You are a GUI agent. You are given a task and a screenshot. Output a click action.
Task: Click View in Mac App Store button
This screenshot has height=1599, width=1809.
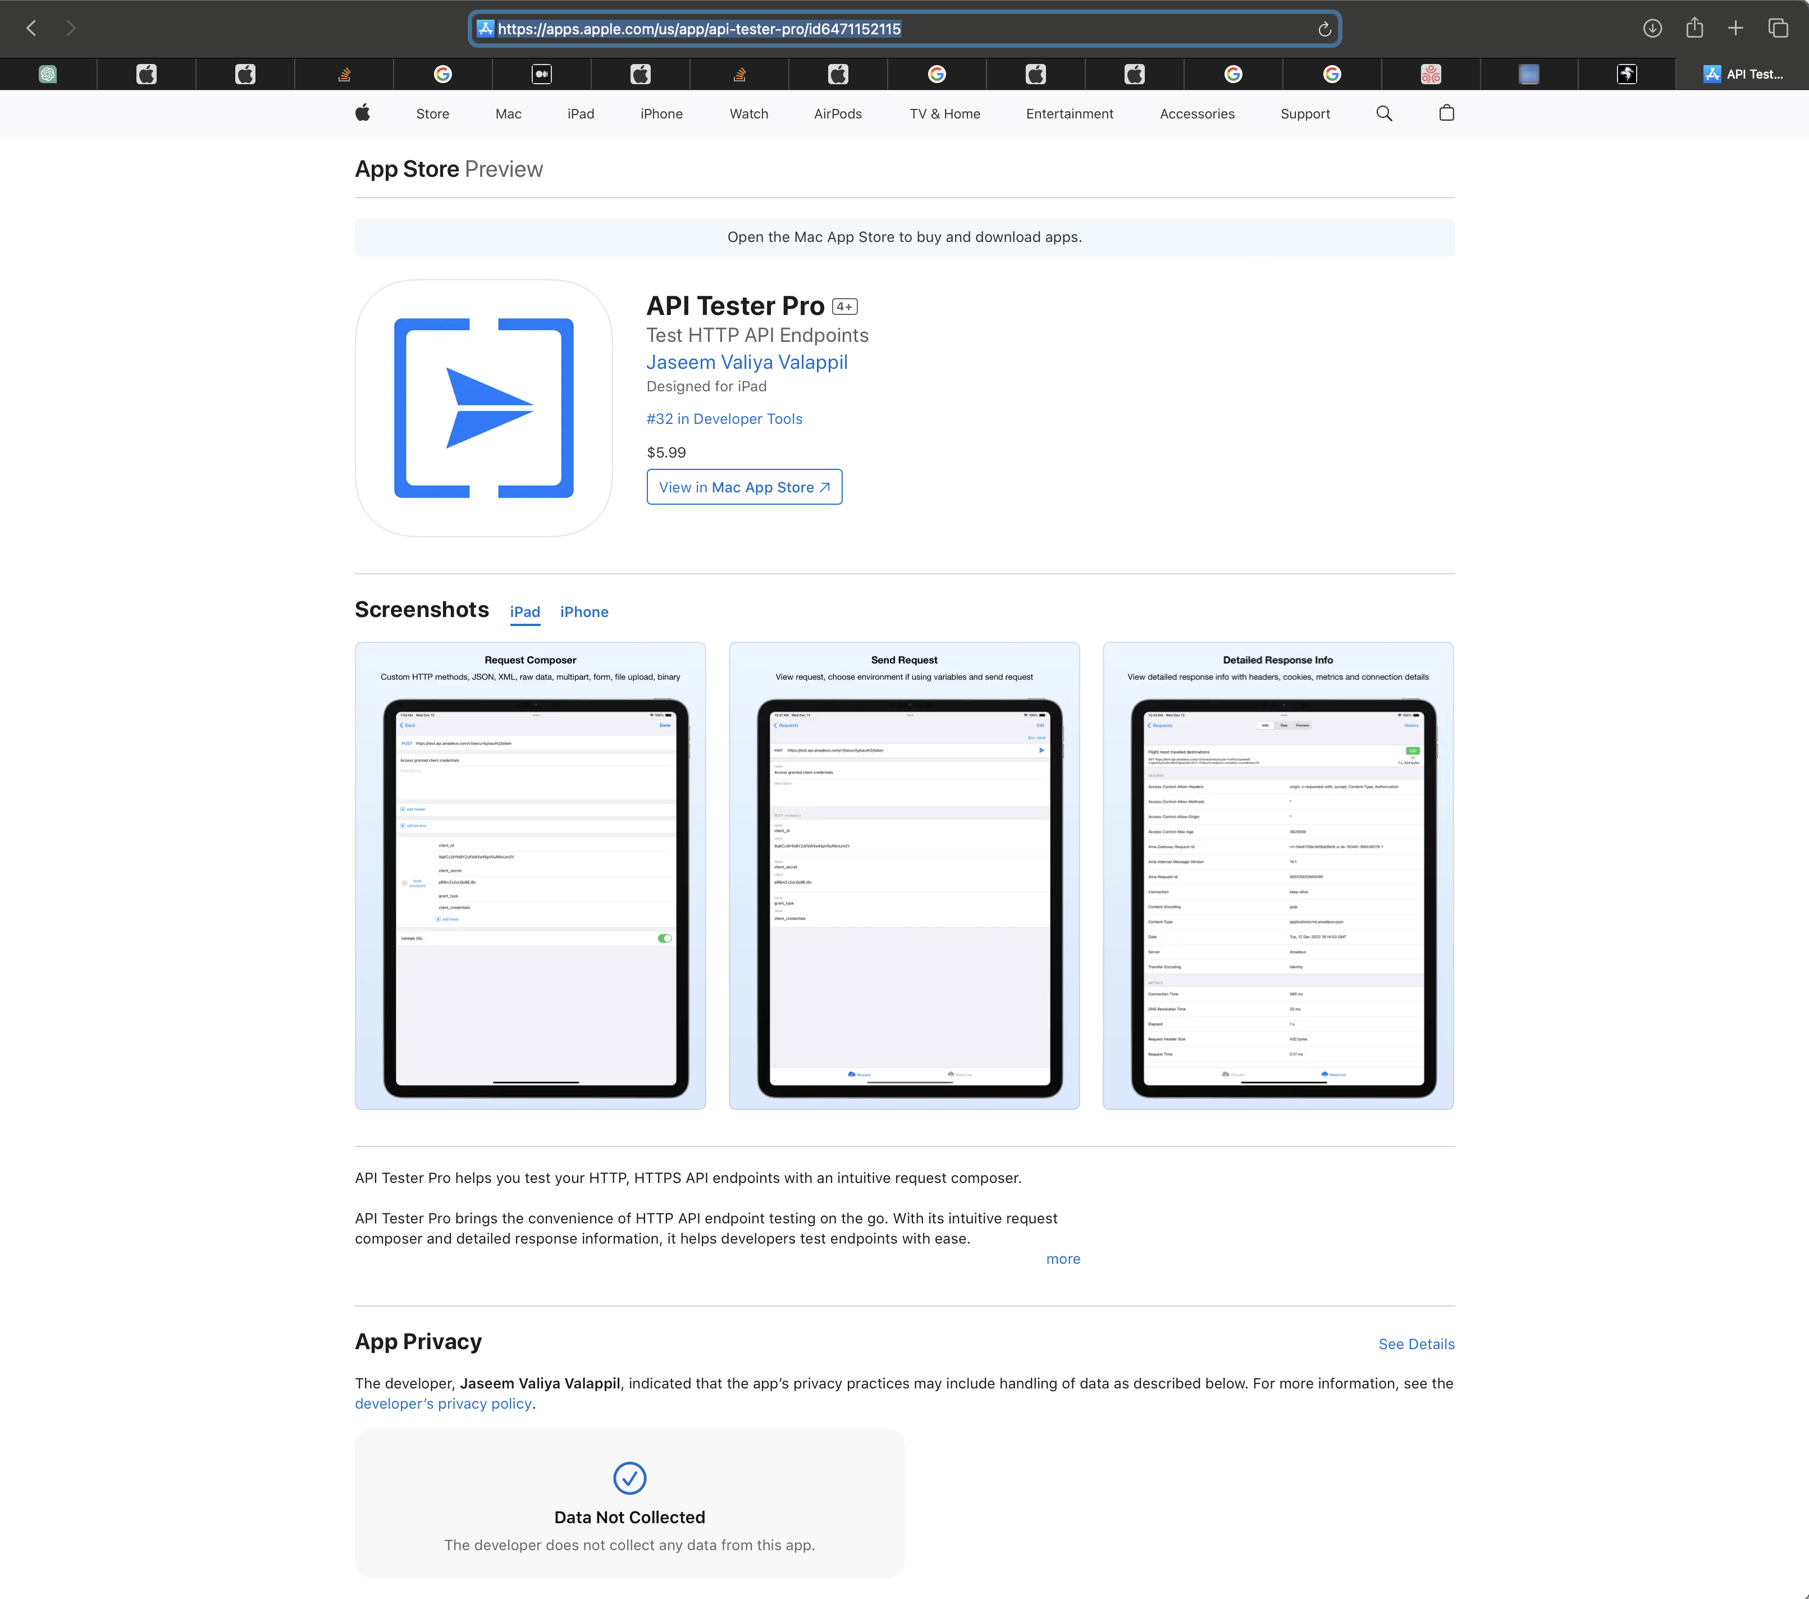(744, 487)
